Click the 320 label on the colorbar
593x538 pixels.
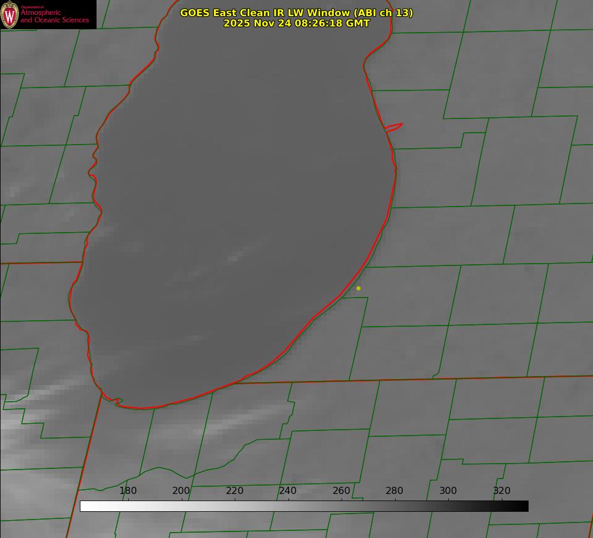[x=501, y=490]
